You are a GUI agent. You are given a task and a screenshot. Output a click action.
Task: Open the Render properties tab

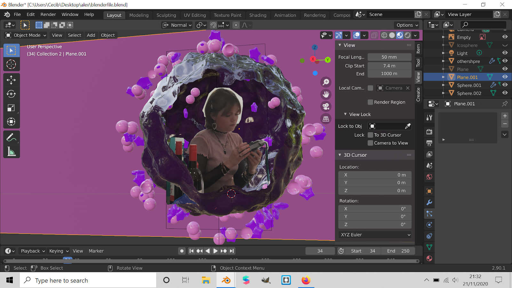(429, 132)
